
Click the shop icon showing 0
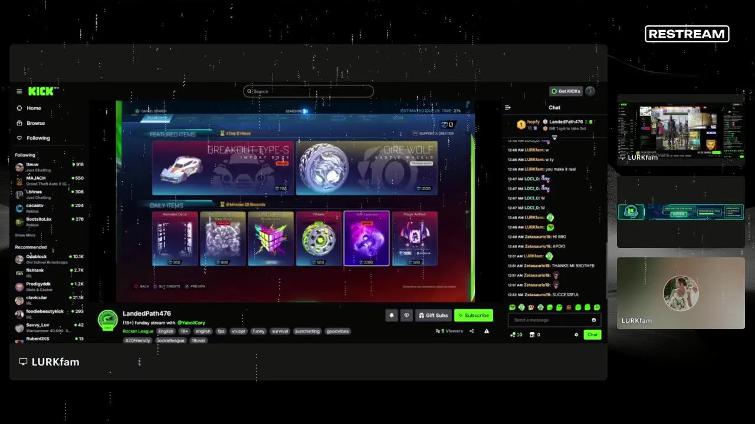coord(536,334)
